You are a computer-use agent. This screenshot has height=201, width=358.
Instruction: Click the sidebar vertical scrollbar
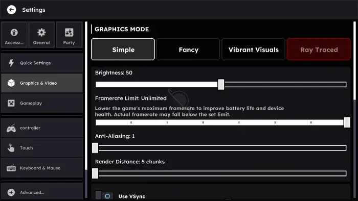[86, 95]
